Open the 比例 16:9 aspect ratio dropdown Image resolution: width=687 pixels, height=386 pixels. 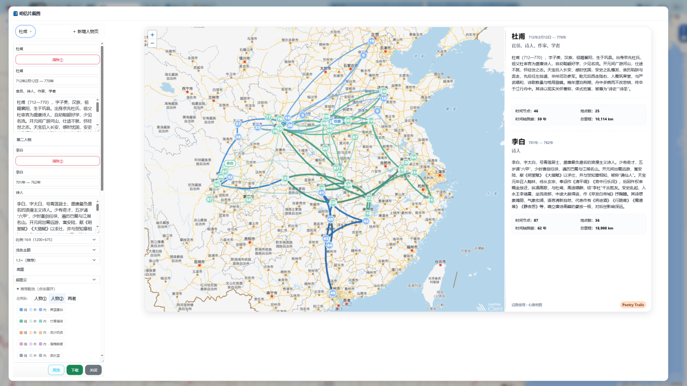pyautogui.click(x=57, y=240)
